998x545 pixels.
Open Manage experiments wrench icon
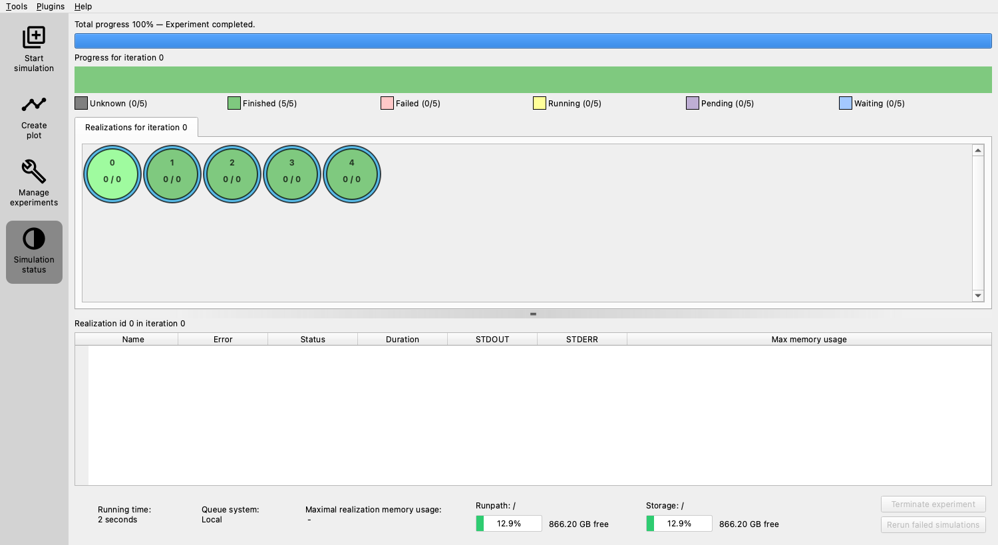point(34,171)
